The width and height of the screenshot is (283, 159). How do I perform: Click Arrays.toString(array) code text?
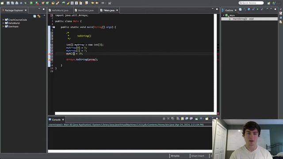coord(82,60)
